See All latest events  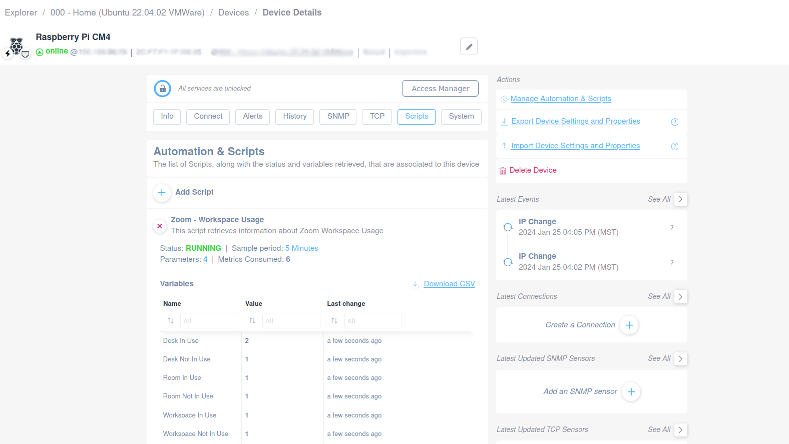click(659, 200)
